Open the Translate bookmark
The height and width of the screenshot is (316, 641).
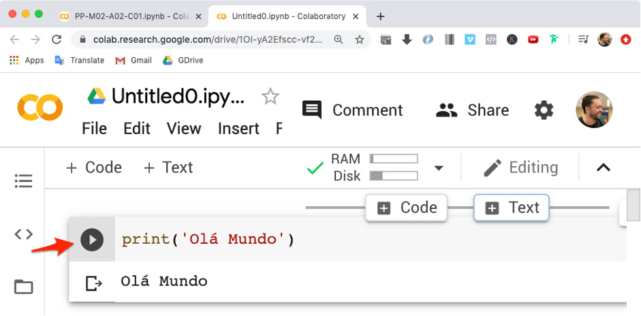click(x=80, y=61)
